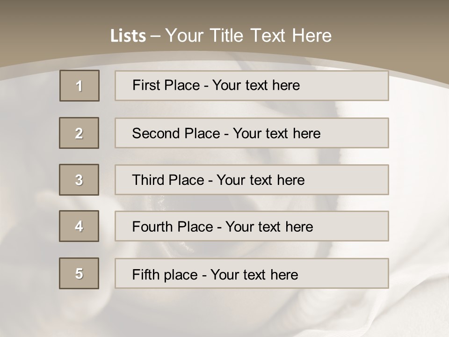Click the dash in the slide title
The height and width of the screenshot is (337, 449).
(x=156, y=36)
